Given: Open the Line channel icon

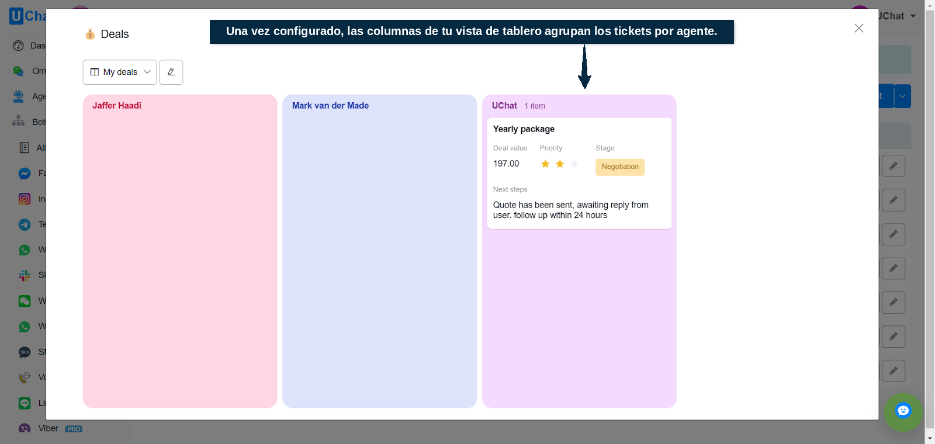Looking at the screenshot, I should pos(25,403).
